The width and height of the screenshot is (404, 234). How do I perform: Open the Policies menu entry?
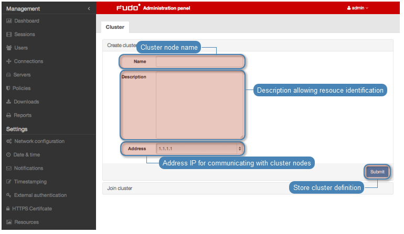pos(22,88)
